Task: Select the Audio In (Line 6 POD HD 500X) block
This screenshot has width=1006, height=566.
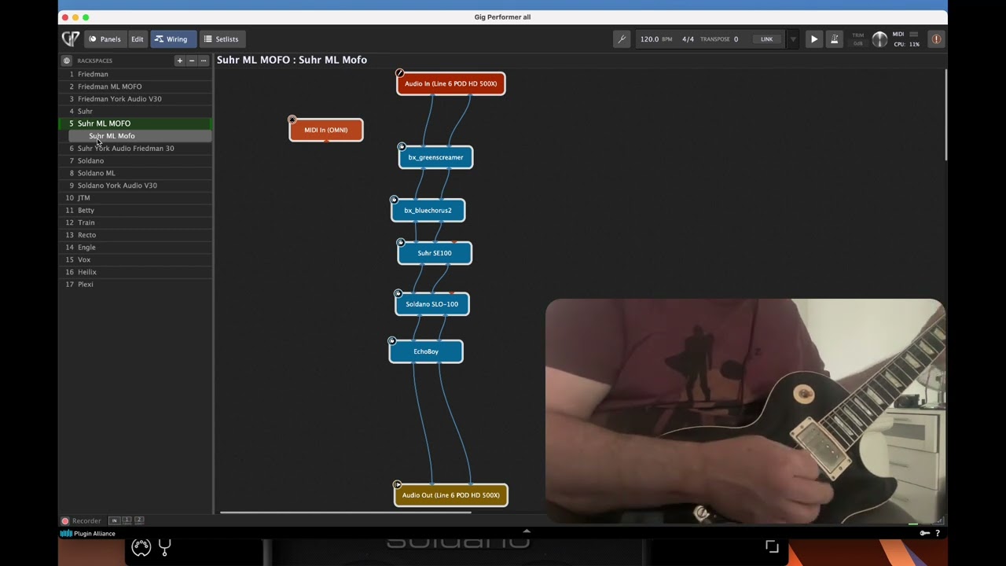Action: tap(451, 83)
